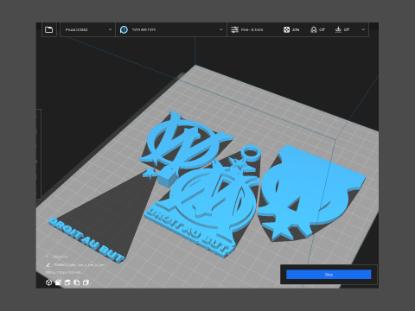Screen dimensions: 415x311
Task: Switch to the top view cube icon
Action: click(x=67, y=282)
